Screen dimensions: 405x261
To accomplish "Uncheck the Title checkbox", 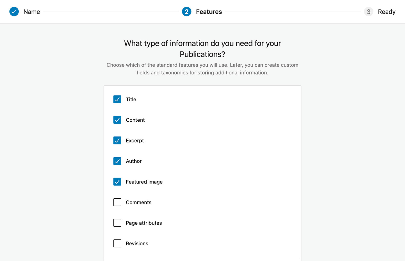I will pos(117,99).
